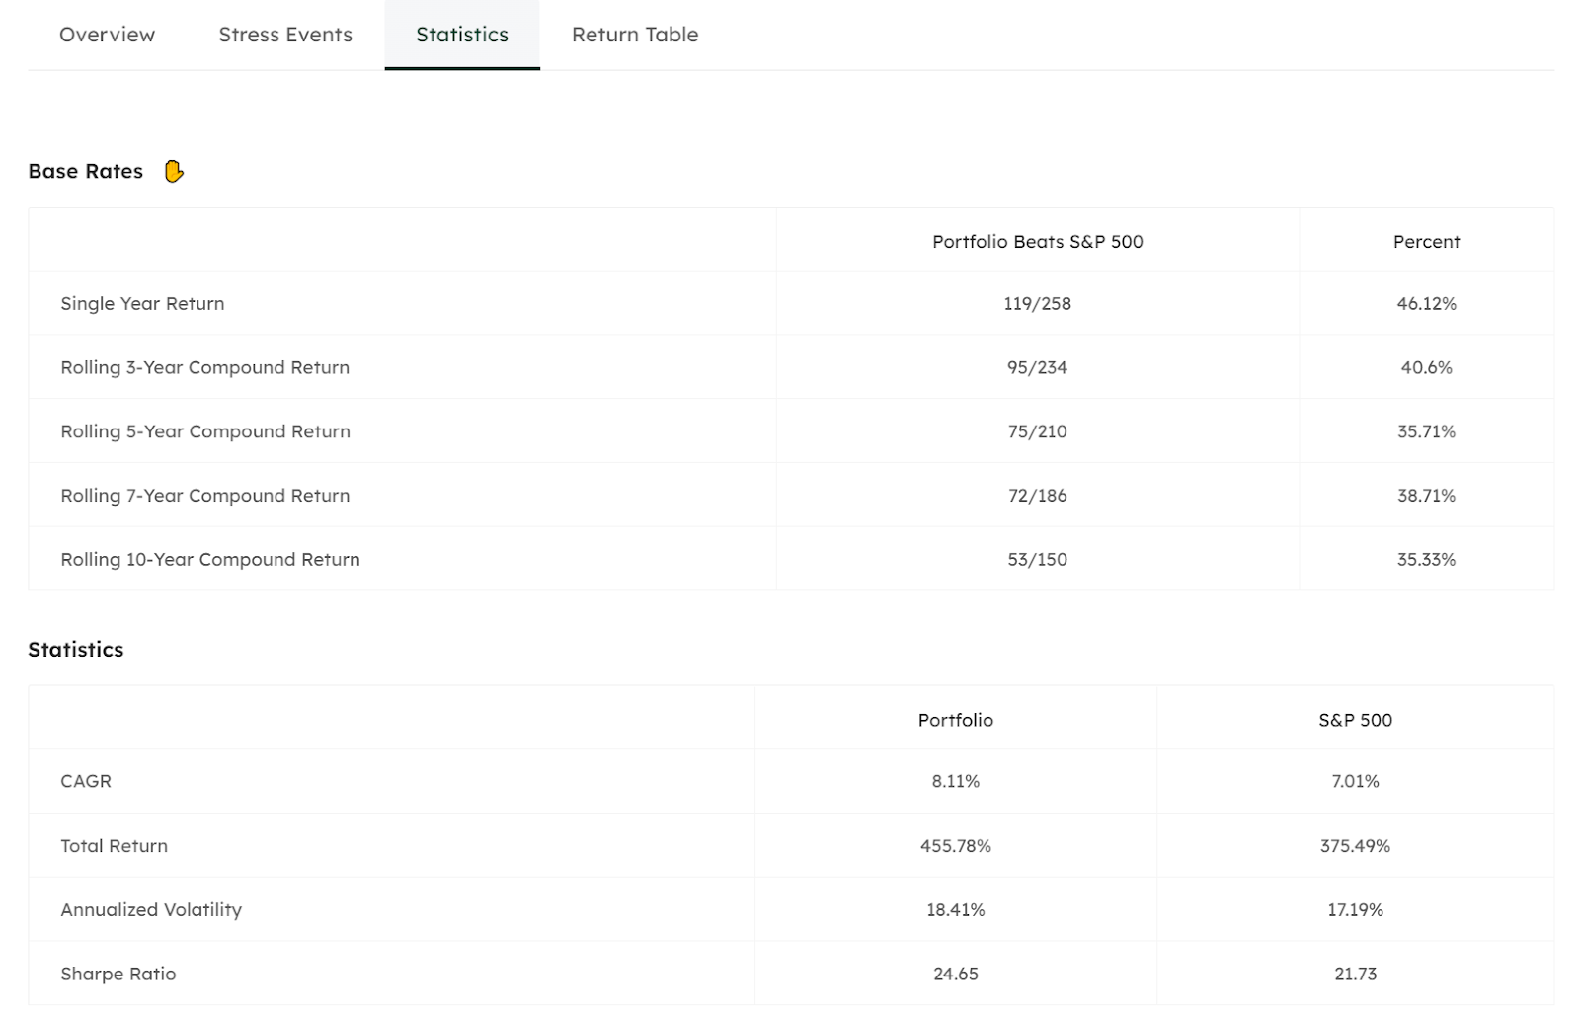Image resolution: width=1580 pixels, height=1015 pixels.
Task: Click the Sharpe Ratio value 21.73
Action: coord(1355,975)
